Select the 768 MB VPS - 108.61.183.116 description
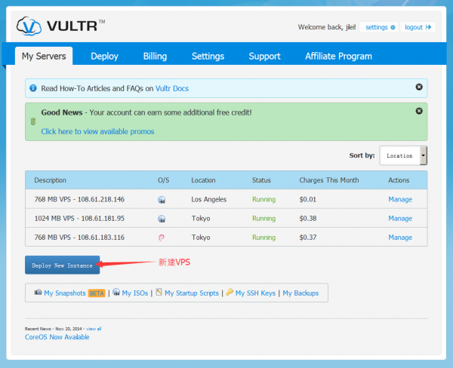The width and height of the screenshot is (453, 368). tap(79, 238)
